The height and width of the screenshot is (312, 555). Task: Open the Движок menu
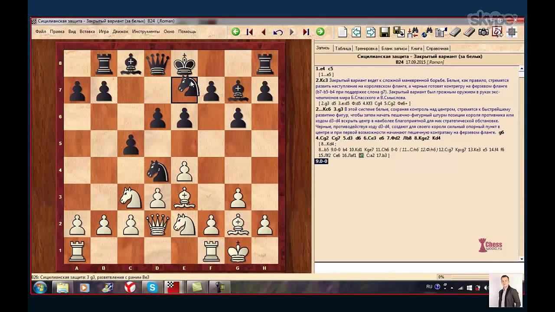(121, 32)
